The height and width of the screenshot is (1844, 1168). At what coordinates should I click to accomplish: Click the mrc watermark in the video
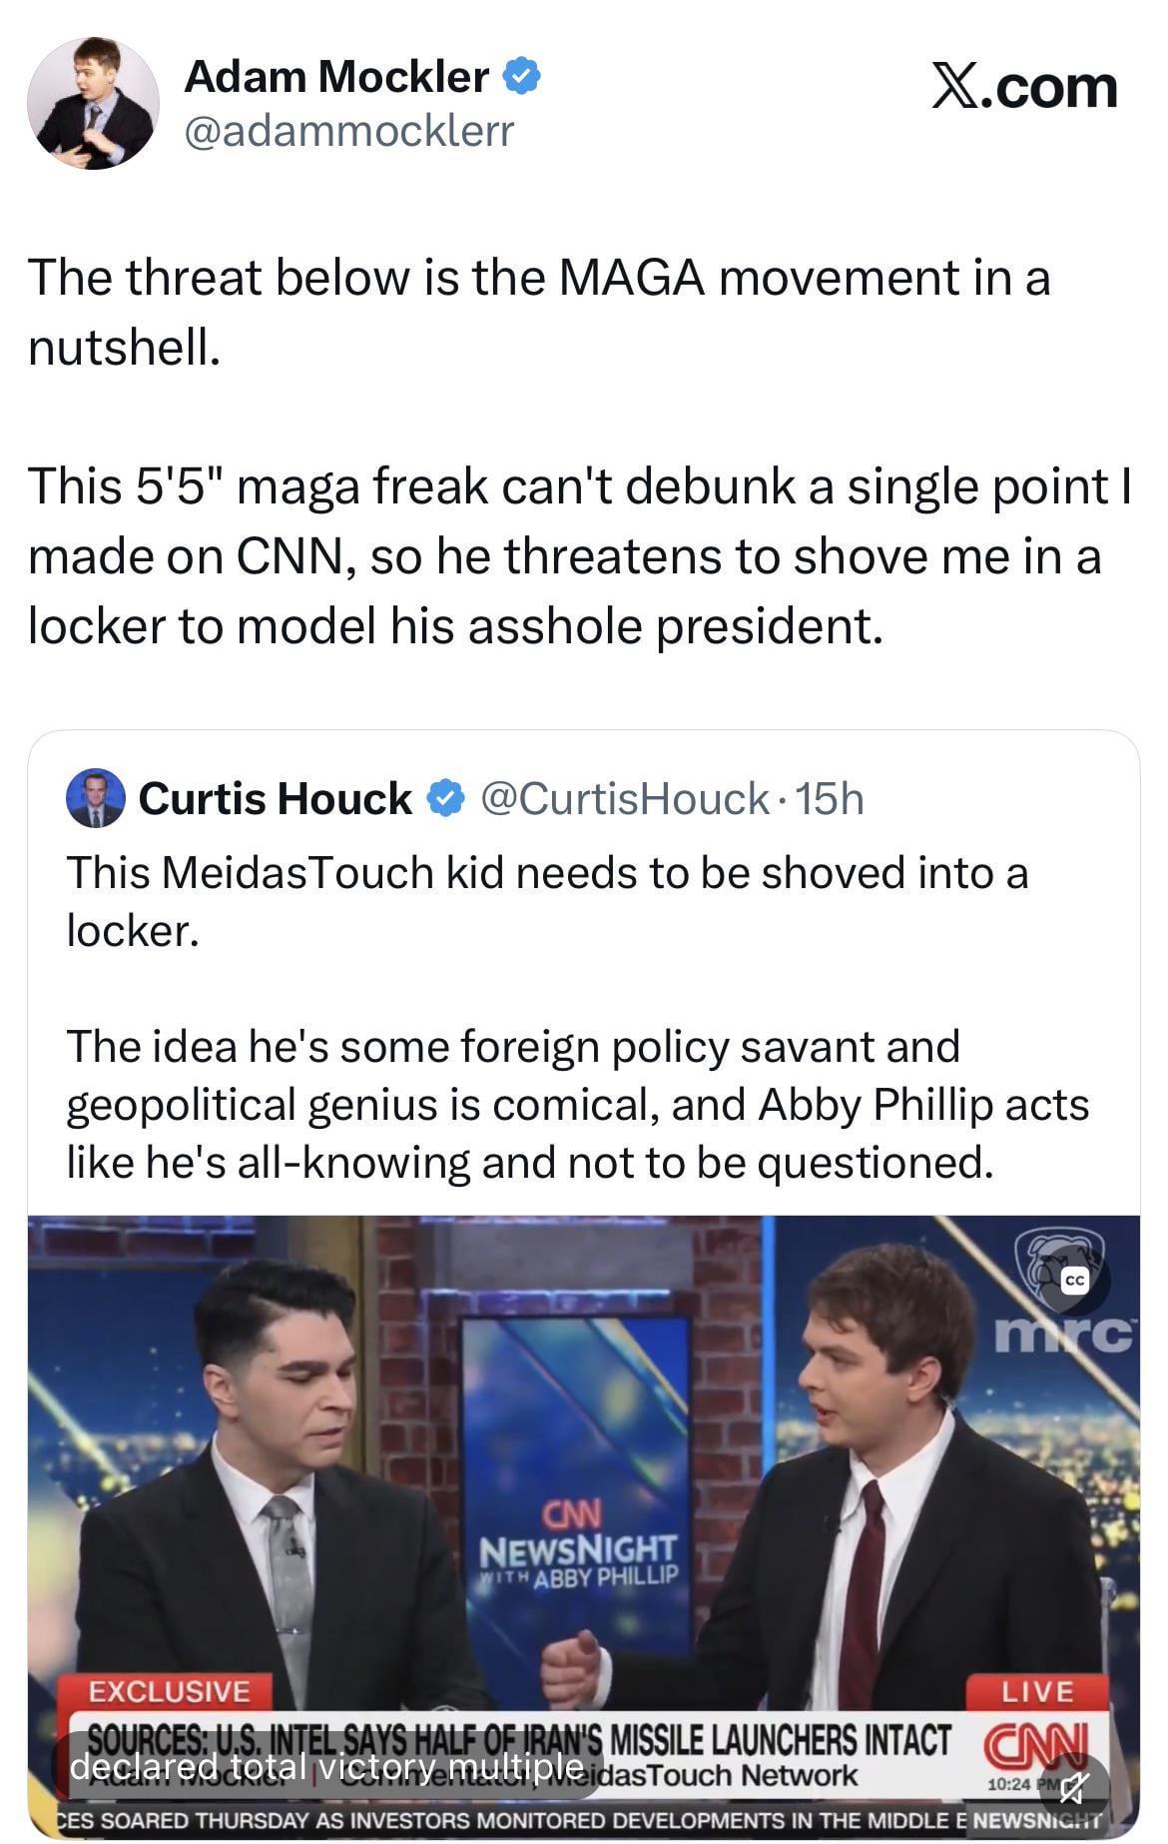point(1064,1336)
